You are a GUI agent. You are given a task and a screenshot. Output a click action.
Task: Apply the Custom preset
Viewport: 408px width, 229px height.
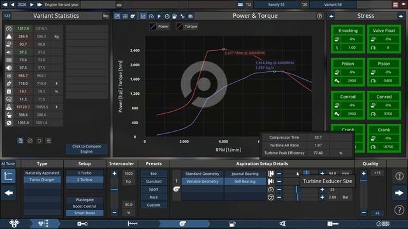[154, 205]
